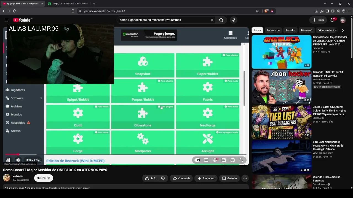Open the JoJo's Bizarre Adventure video title
This screenshot has width=353, height=198.
(330, 111)
